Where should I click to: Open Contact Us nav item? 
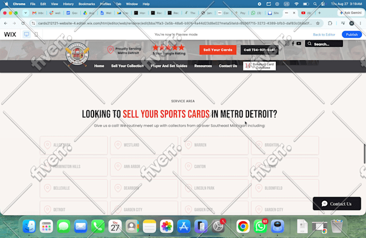[x=228, y=66]
